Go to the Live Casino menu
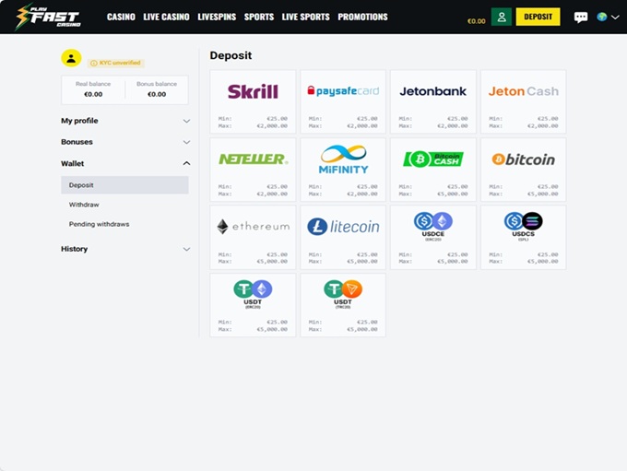The width and height of the screenshot is (627, 471). [166, 18]
